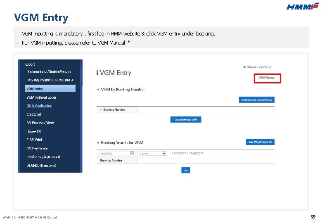Open House B/L menu entry
The width and height of the screenshot is (322, 223).
pos(33,131)
